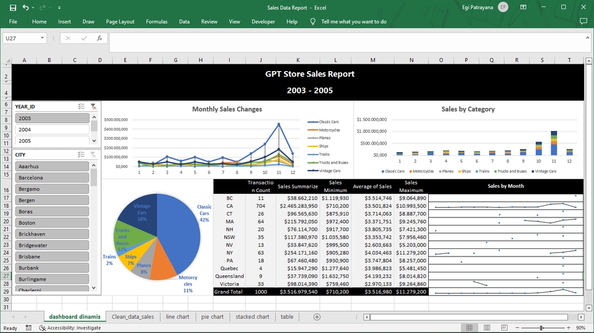Click the Insert Function fx icon

pos(100,38)
